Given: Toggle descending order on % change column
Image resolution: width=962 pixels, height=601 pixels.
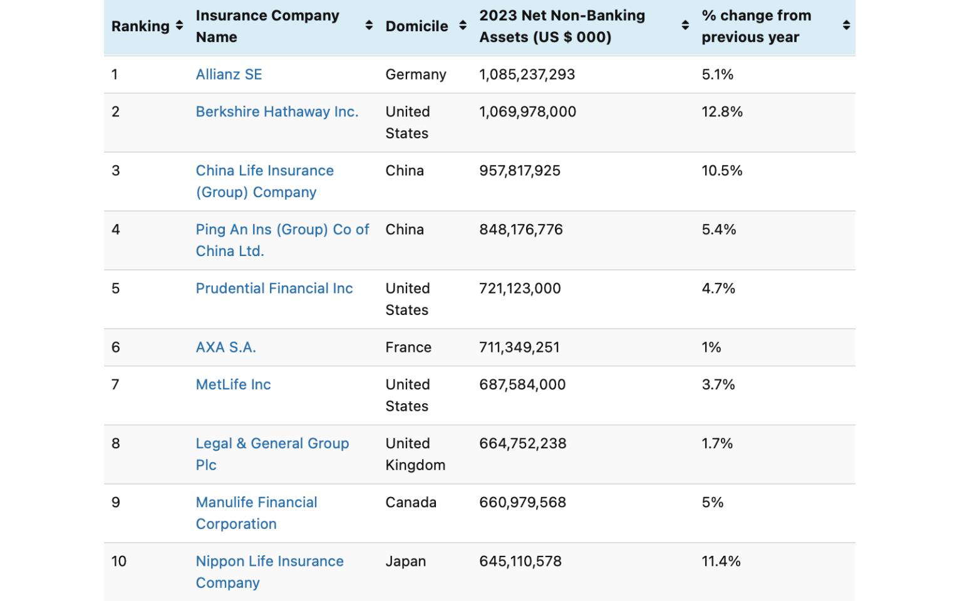Looking at the screenshot, I should point(847,26).
